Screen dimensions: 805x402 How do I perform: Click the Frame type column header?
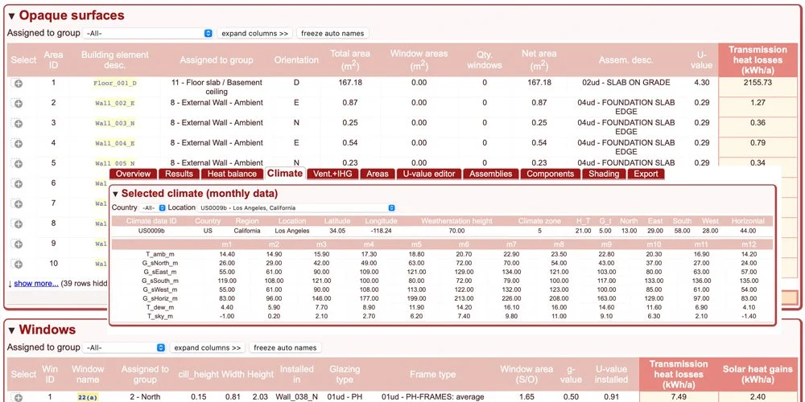433,375
